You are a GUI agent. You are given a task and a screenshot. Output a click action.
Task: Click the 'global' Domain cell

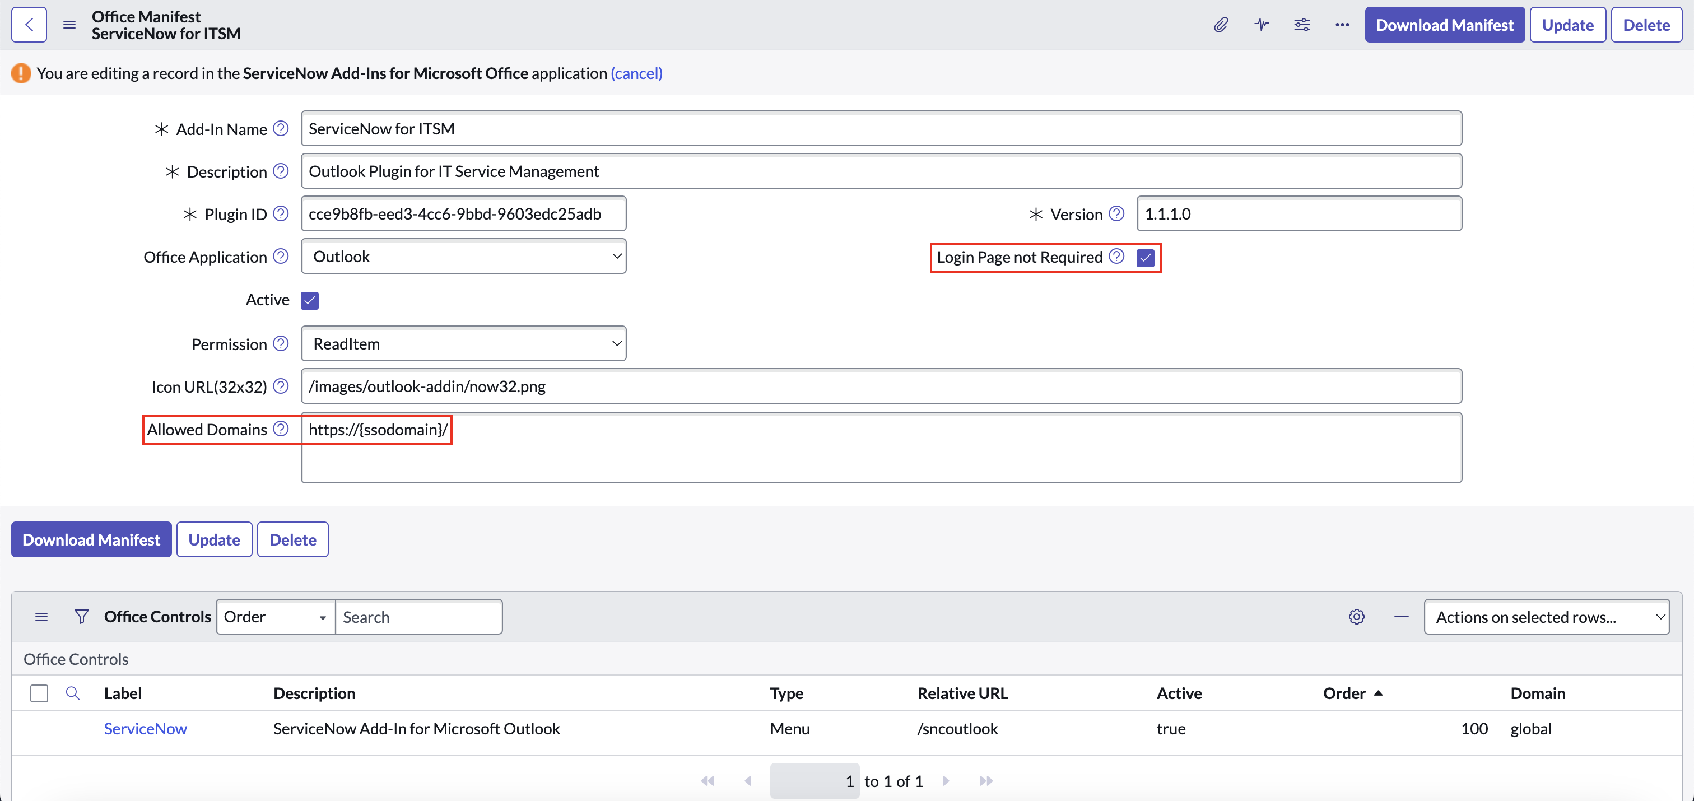click(1531, 728)
